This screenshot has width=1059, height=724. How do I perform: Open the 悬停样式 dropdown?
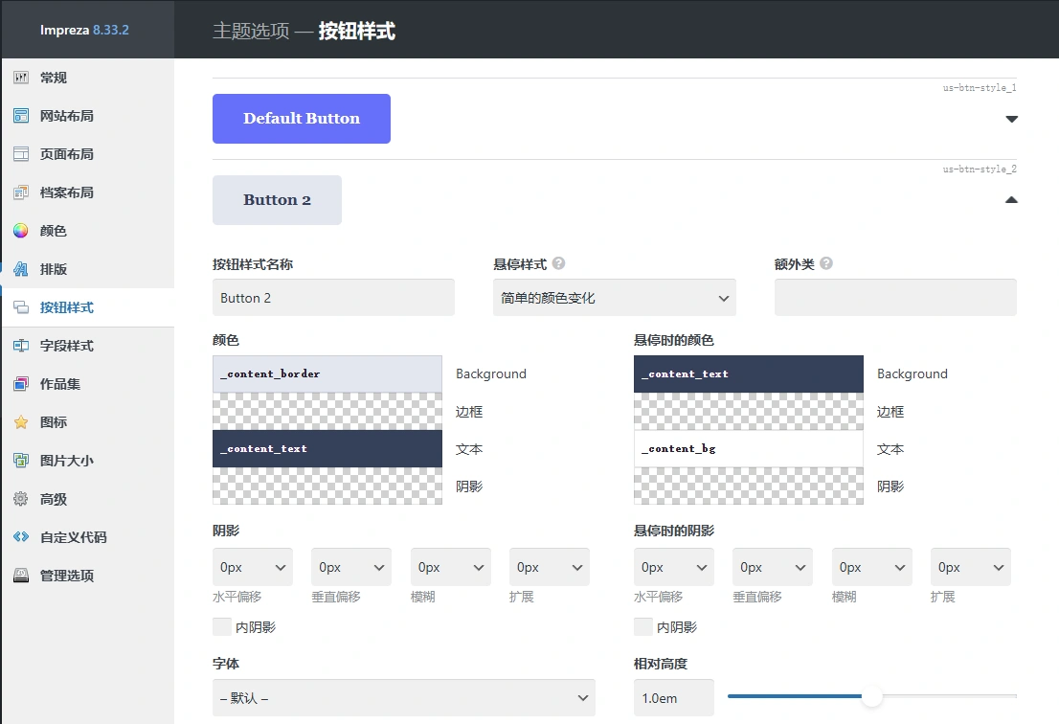click(x=613, y=298)
